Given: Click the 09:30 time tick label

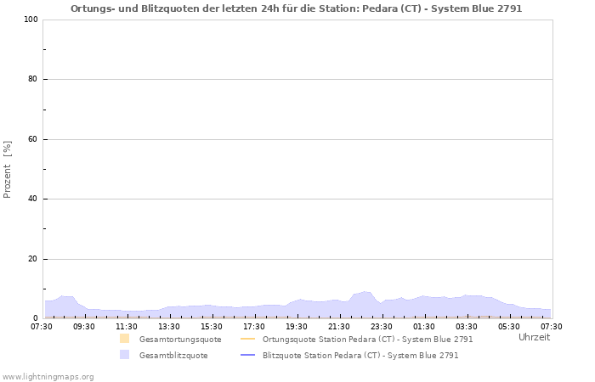Looking at the screenshot, I should coord(84,327).
